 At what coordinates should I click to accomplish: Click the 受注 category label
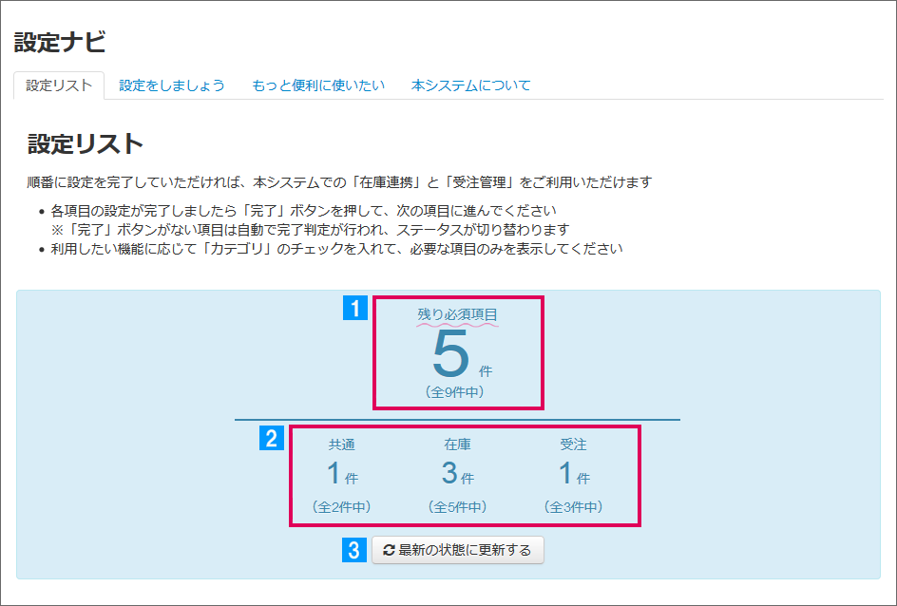573,445
